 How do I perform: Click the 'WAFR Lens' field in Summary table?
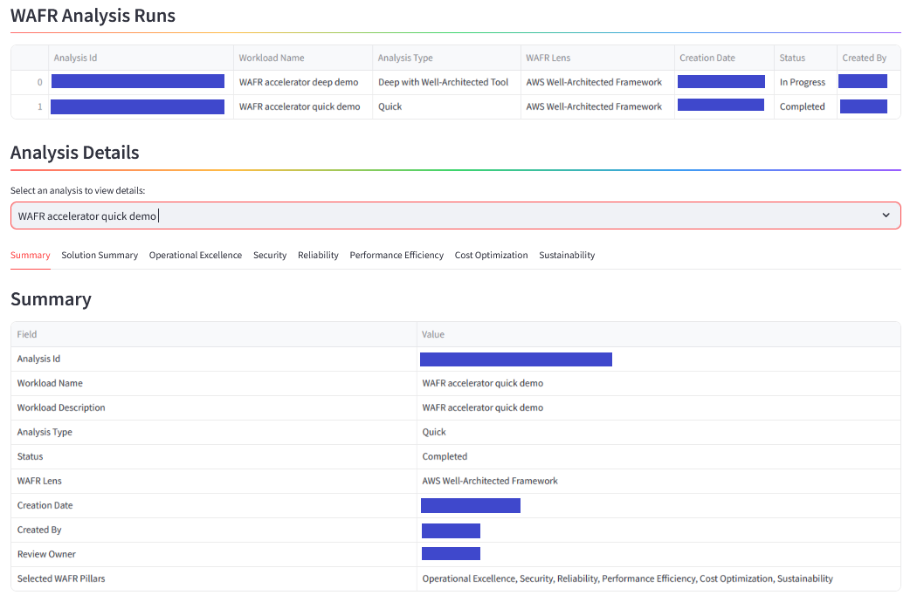click(x=214, y=481)
